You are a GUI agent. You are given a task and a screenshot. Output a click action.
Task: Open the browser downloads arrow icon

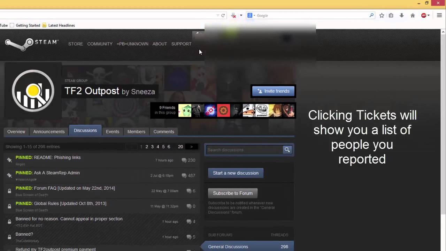(401, 15)
